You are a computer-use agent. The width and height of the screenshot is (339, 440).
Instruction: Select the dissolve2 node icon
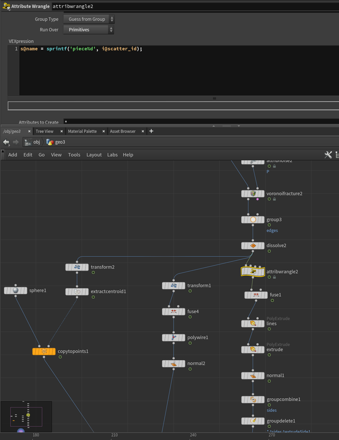point(253,245)
